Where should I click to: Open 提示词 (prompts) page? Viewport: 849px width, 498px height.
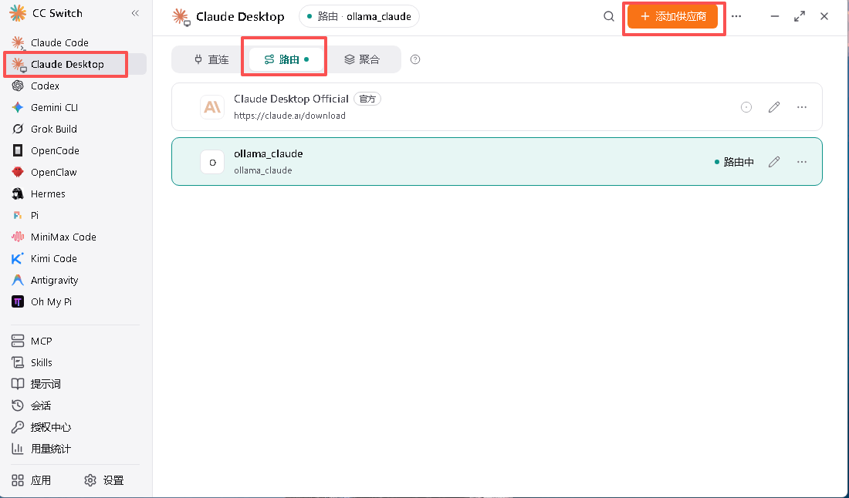coord(46,385)
